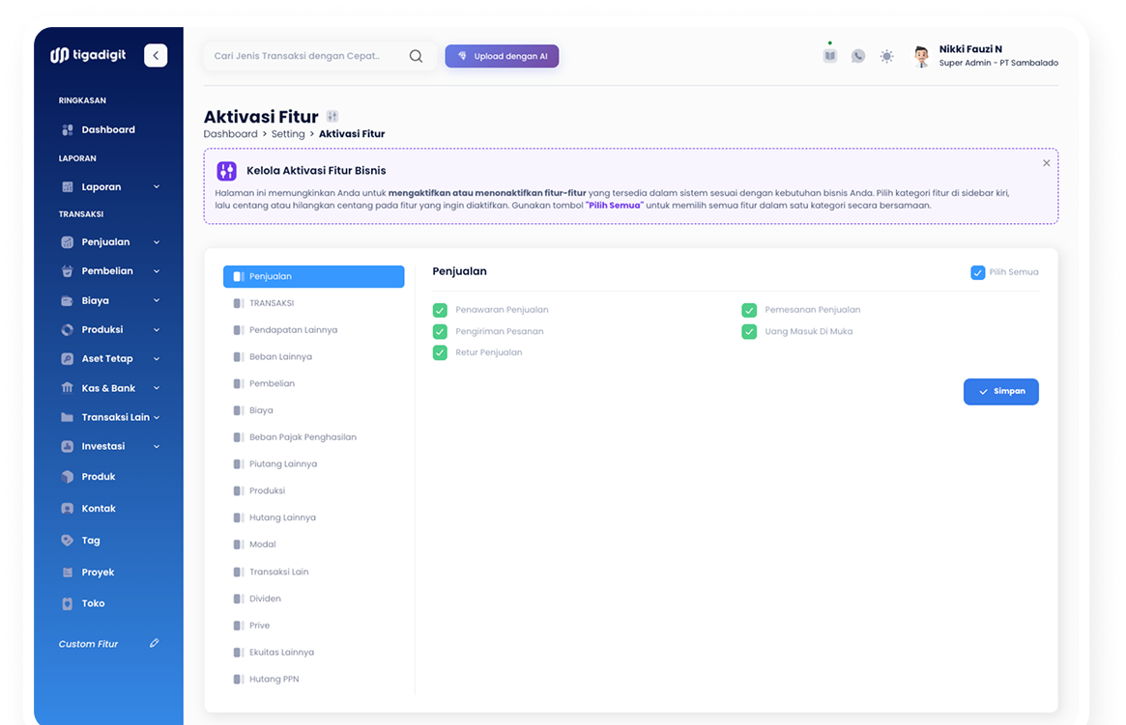1126x725 pixels.
Task: Click the Simpan button
Action: pyautogui.click(x=1000, y=391)
